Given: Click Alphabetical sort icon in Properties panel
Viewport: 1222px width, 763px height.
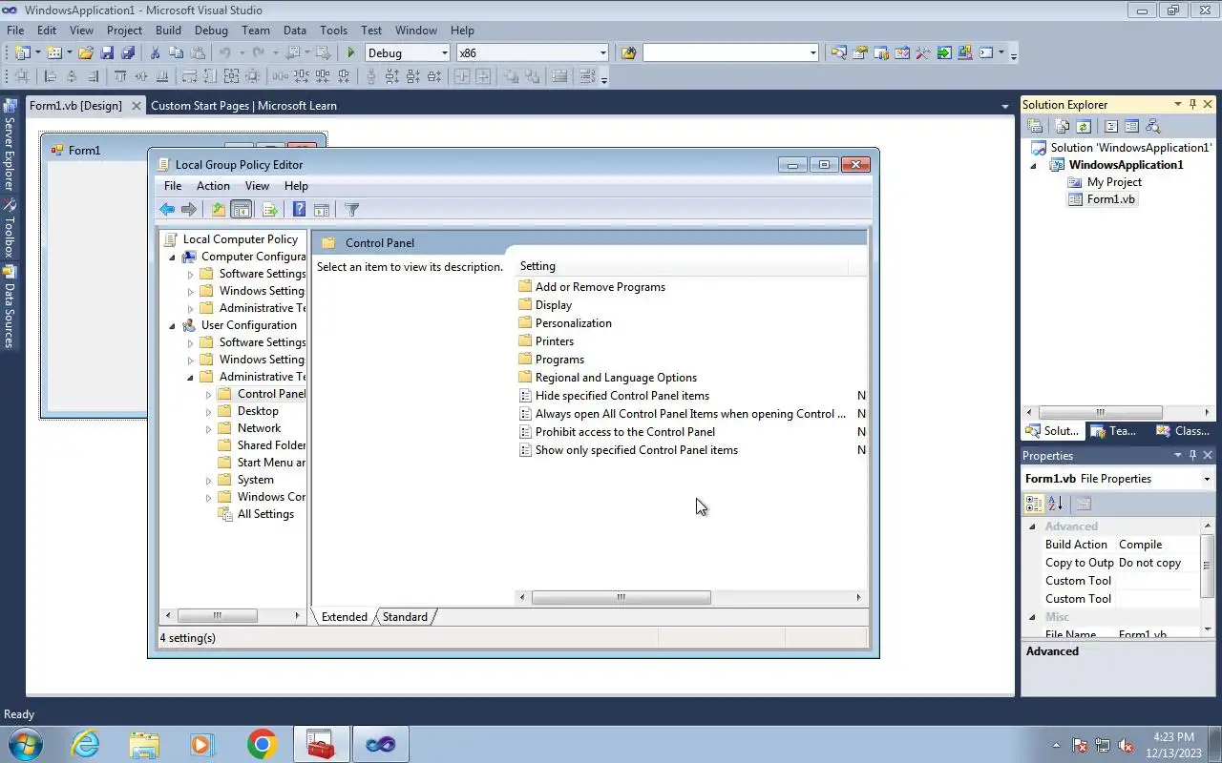Looking at the screenshot, I should (x=1056, y=504).
